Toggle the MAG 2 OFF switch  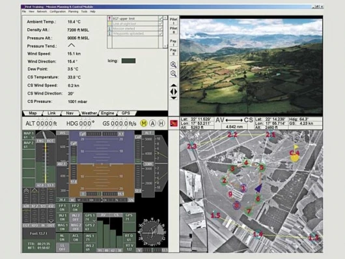click(x=76, y=227)
